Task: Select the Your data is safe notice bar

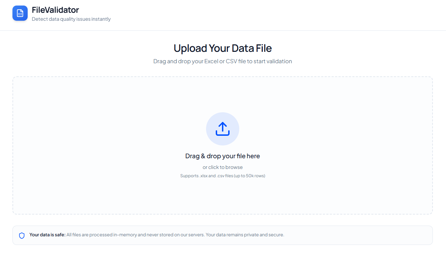Action: [x=222, y=235]
